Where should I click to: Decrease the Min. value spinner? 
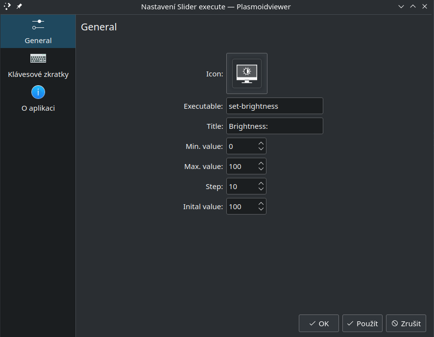point(261,149)
